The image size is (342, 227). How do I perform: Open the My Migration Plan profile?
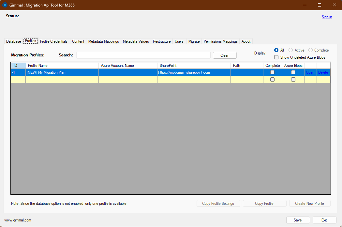pyautogui.click(x=310, y=72)
